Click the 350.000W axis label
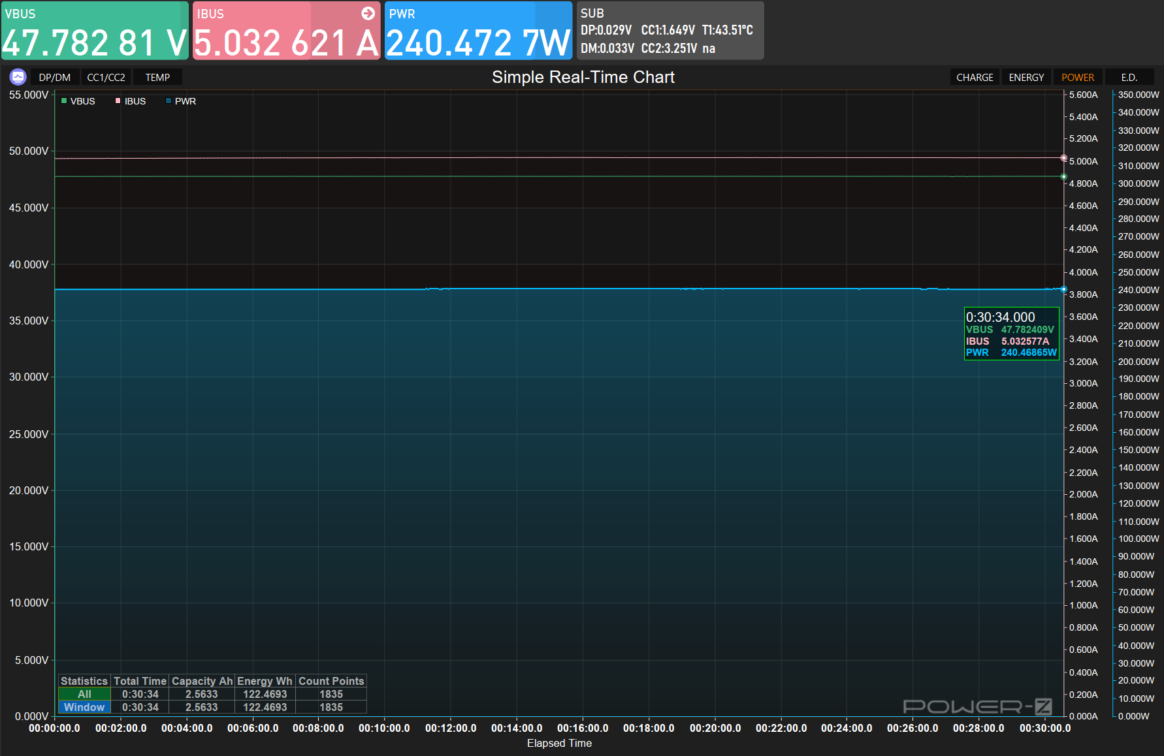The width and height of the screenshot is (1164, 756). [x=1139, y=95]
